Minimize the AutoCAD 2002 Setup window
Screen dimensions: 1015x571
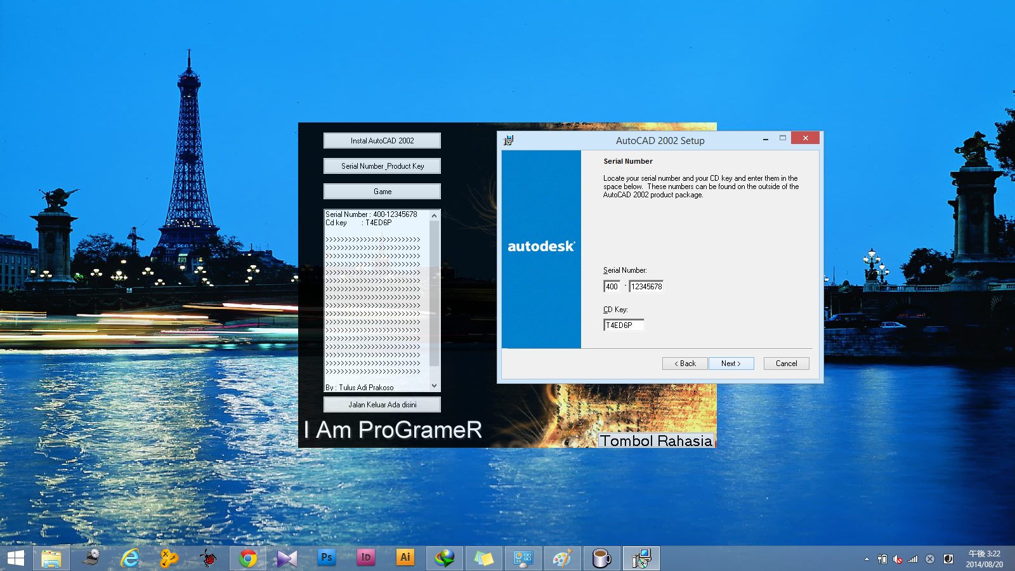tap(766, 138)
